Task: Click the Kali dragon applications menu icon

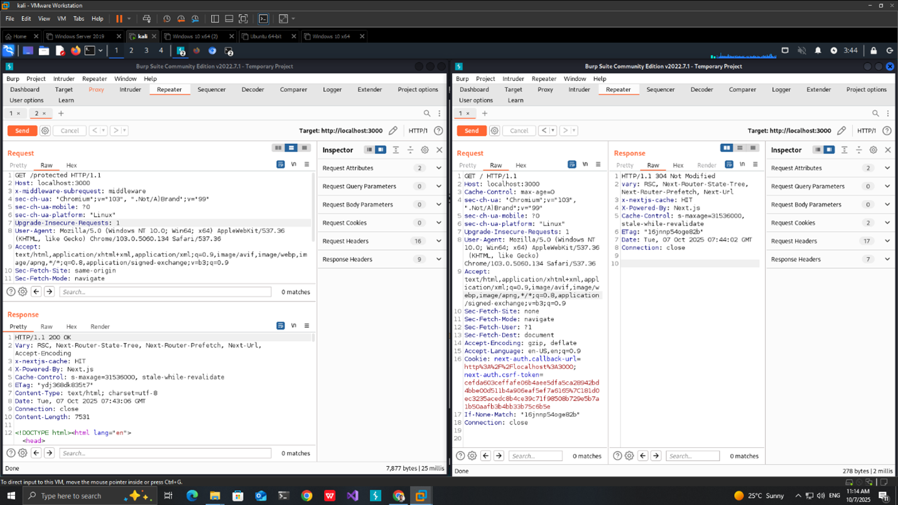Action: tap(9, 51)
